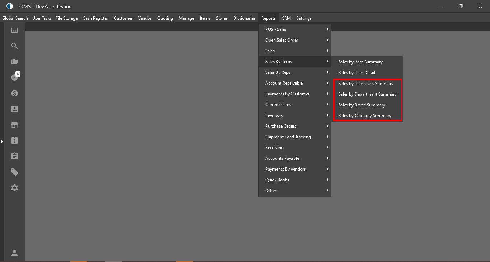Open the Dictionaries menu in menu bar
The width and height of the screenshot is (490, 262).
pos(244,18)
